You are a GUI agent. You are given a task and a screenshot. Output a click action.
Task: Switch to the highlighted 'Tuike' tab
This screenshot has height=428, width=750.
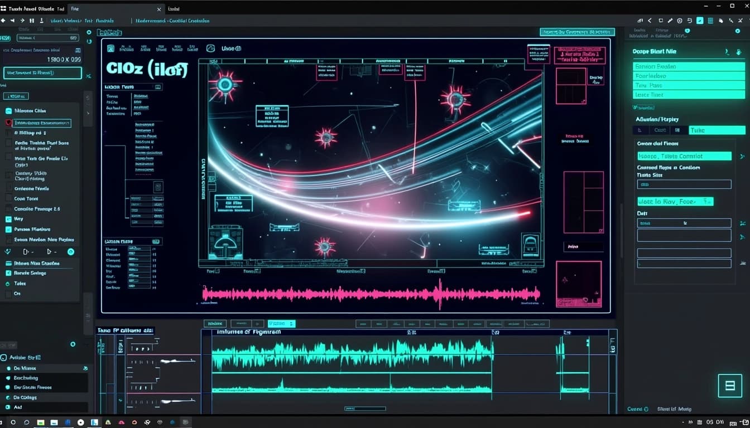[x=717, y=130]
